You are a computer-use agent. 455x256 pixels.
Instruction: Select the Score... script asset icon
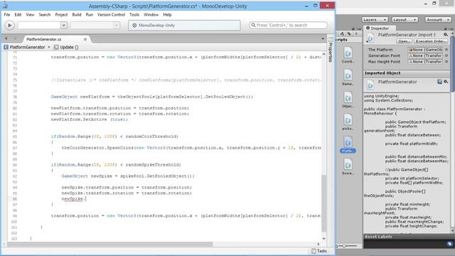348,165
